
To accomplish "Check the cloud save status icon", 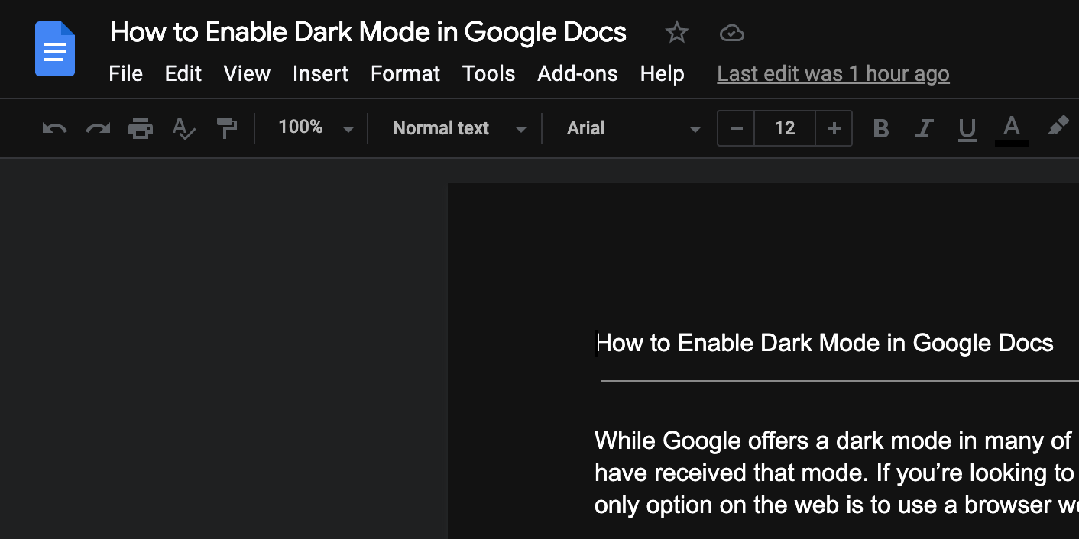I will [x=731, y=32].
